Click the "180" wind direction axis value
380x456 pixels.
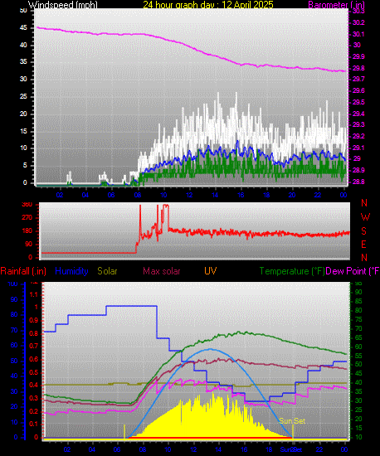(x=27, y=231)
